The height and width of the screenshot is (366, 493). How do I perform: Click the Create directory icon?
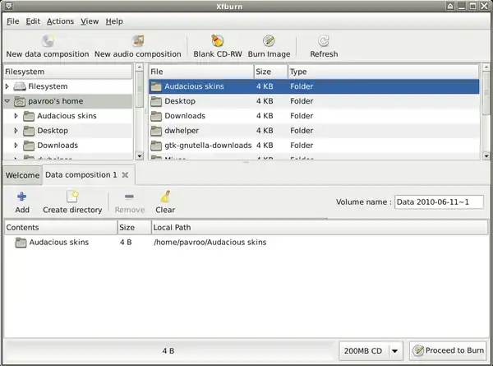[x=72, y=197]
